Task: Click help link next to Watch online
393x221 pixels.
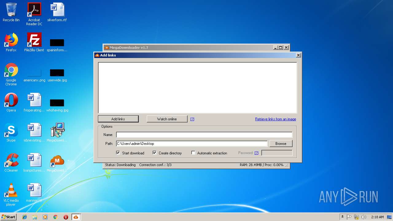Action: point(192,119)
